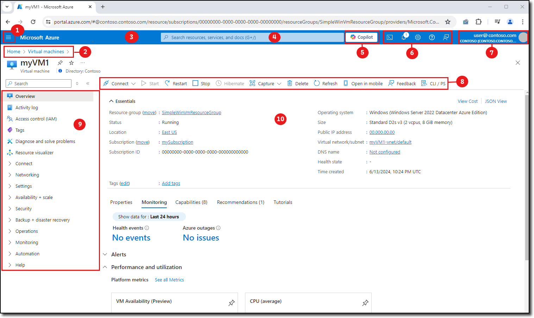Expand the Networking section in the sidebar
Screen dimensions: 534x318
27,174
